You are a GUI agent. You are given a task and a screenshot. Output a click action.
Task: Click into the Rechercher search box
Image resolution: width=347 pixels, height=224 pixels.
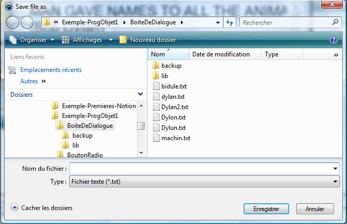point(285,22)
